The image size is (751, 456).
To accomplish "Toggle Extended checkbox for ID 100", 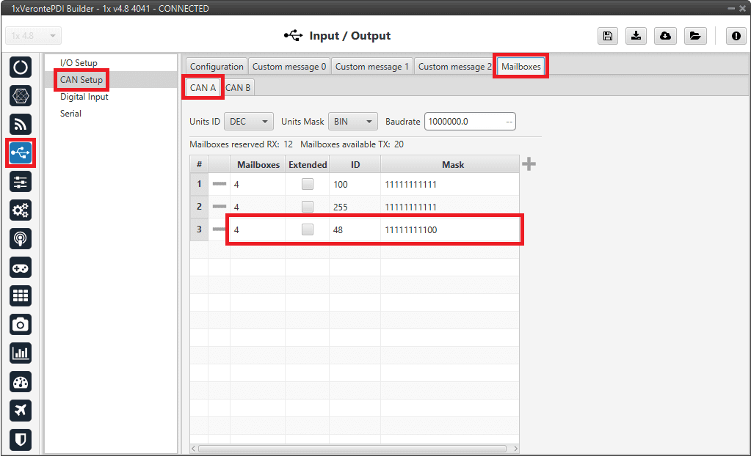I will point(308,185).
